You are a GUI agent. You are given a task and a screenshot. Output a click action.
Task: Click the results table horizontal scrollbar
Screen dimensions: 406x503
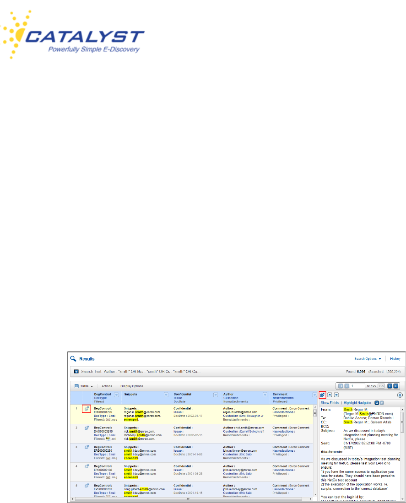click(192, 499)
